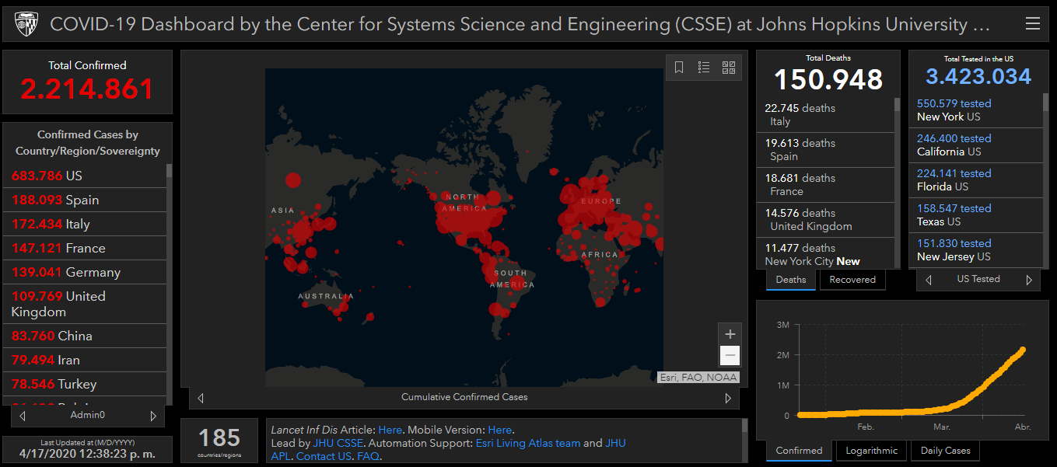Switch to the Deaths tab
This screenshot has height=467, width=1057.
click(791, 280)
